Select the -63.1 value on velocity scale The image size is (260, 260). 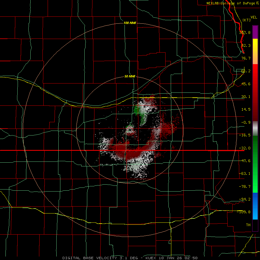(245, 174)
